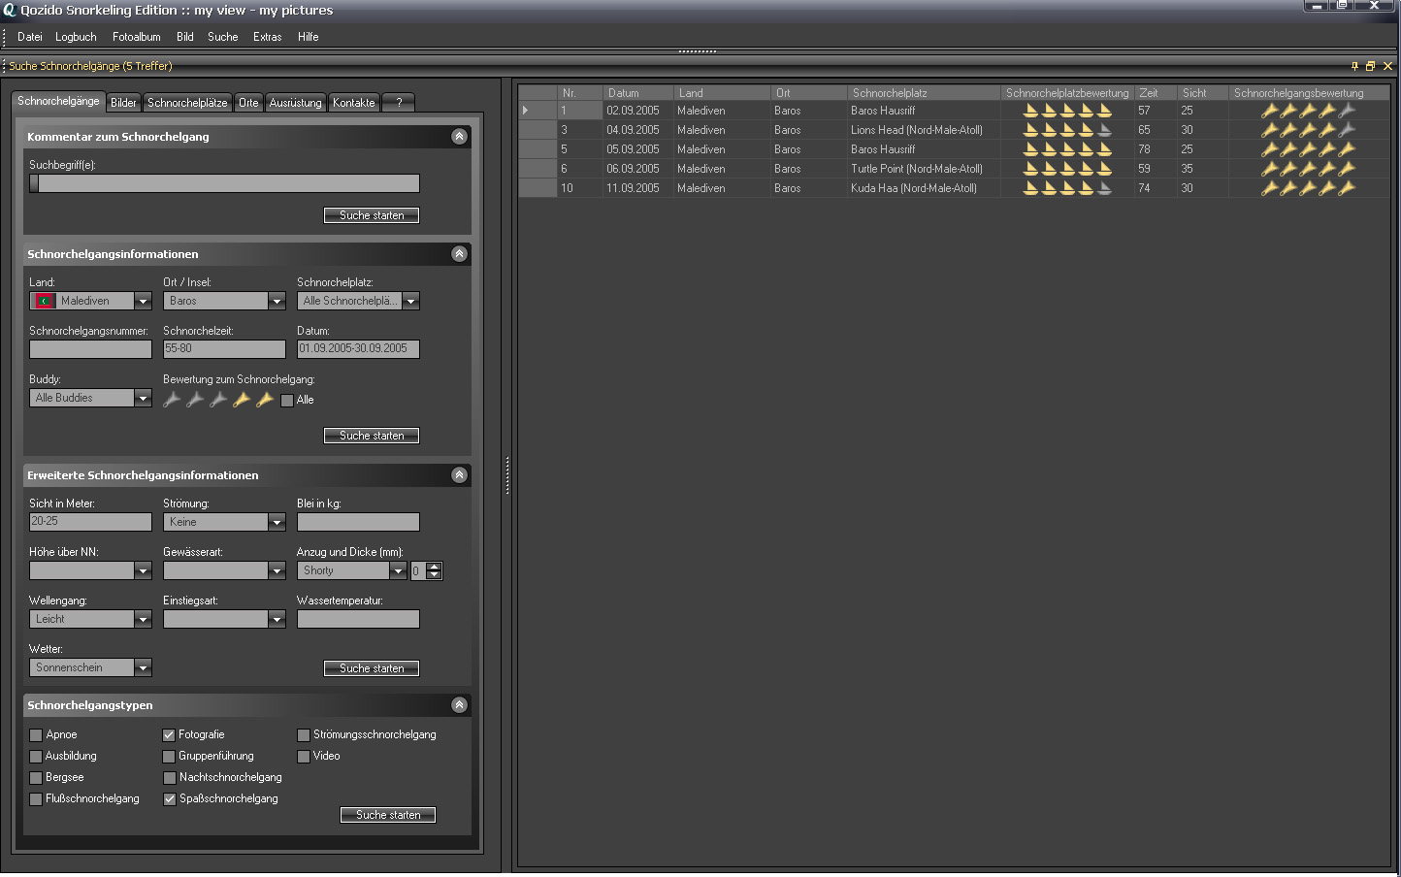Switch to the Ausrüstung tab
This screenshot has width=1401, height=877.
click(295, 103)
